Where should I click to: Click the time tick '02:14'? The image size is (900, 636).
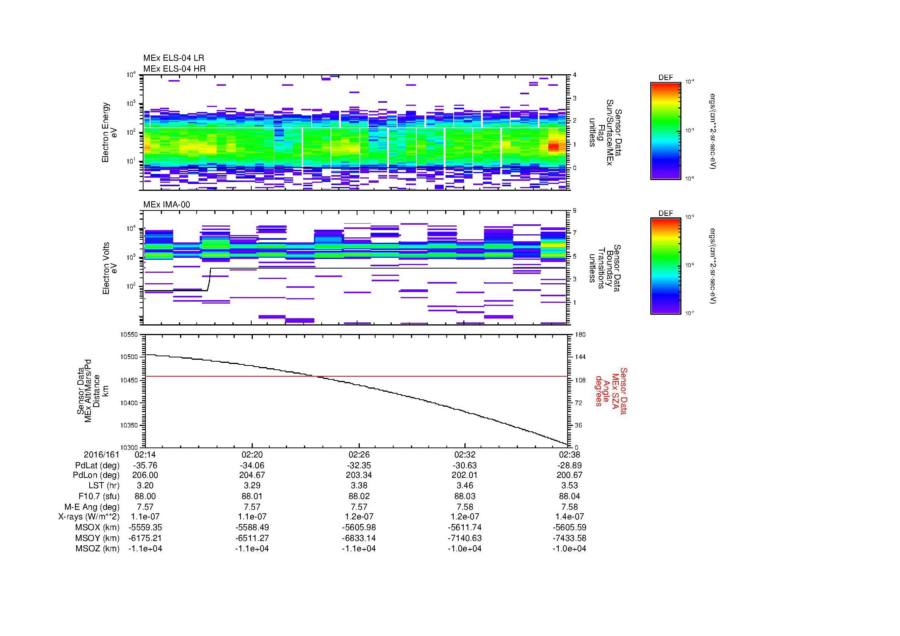point(145,454)
